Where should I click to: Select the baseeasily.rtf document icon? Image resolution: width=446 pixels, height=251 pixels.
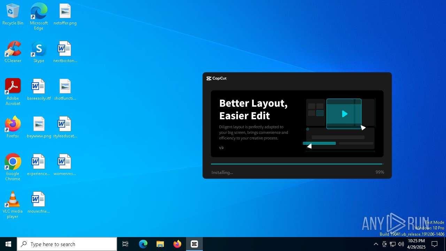pos(39,90)
